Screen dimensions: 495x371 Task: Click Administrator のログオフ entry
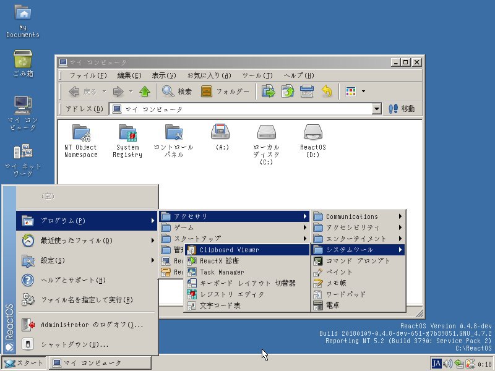click(87, 325)
